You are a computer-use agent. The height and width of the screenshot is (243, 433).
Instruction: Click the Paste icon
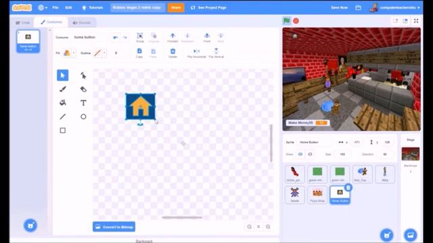[x=154, y=53]
